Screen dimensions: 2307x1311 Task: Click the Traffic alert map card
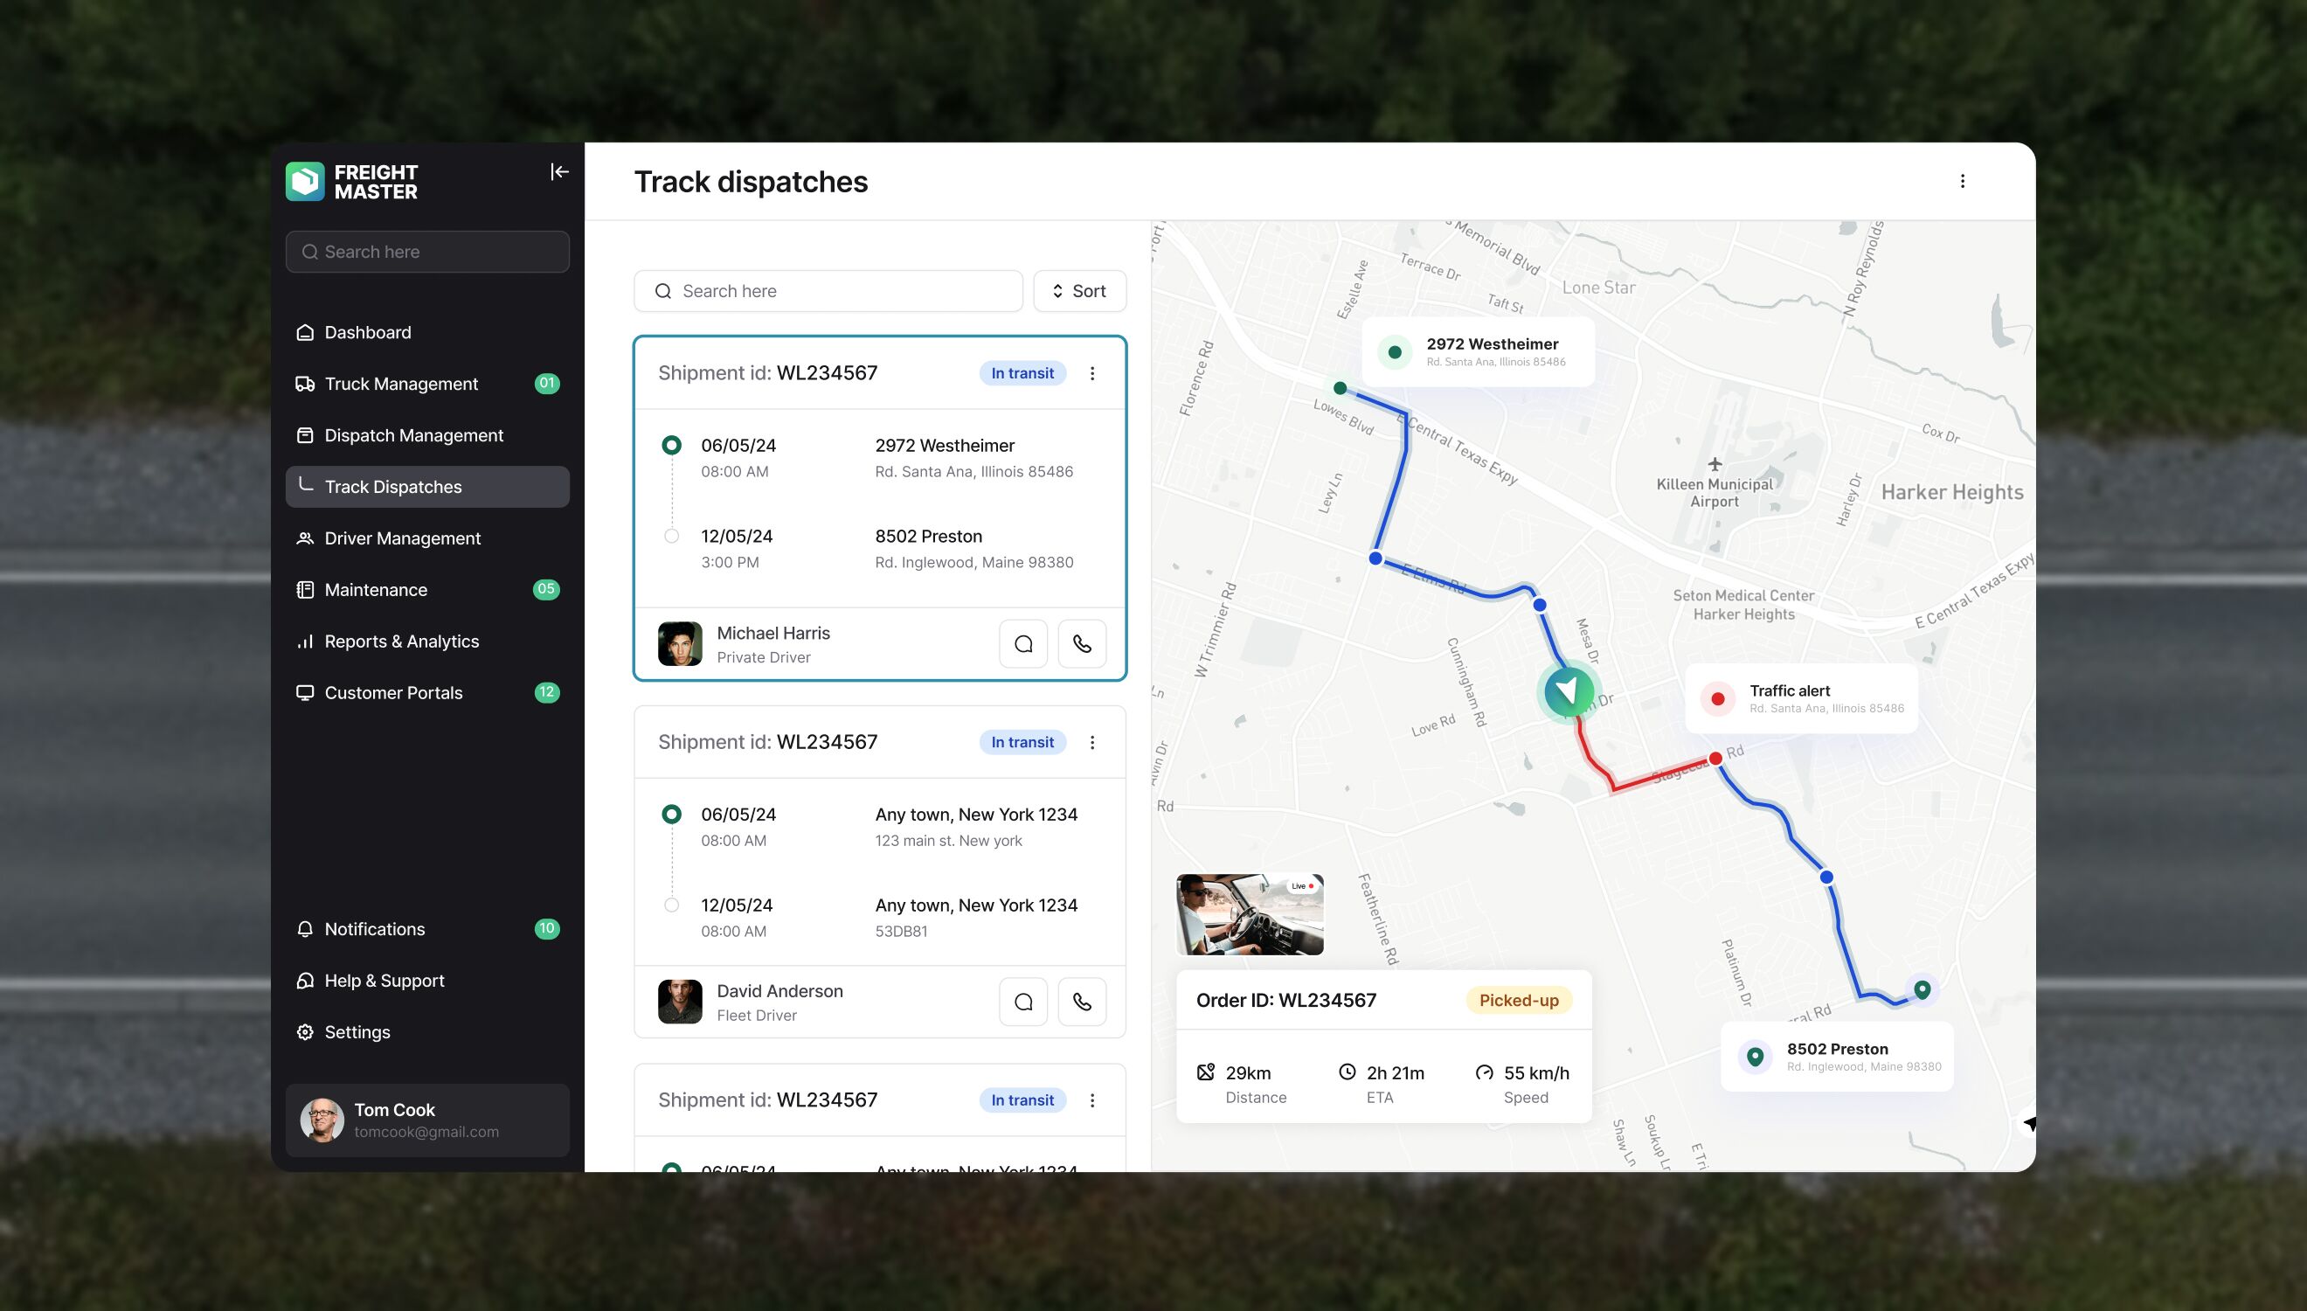coord(1801,698)
